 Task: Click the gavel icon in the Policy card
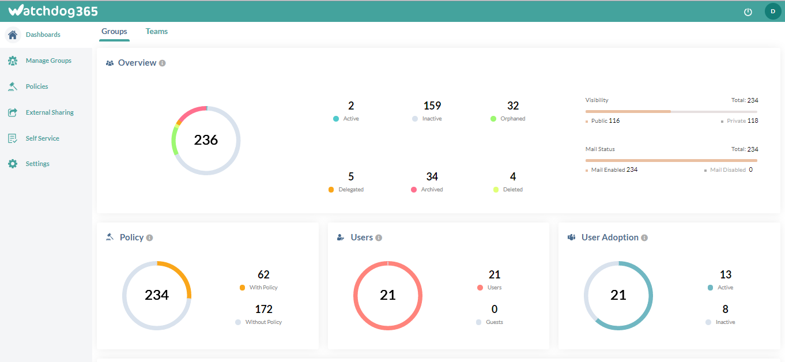click(110, 237)
